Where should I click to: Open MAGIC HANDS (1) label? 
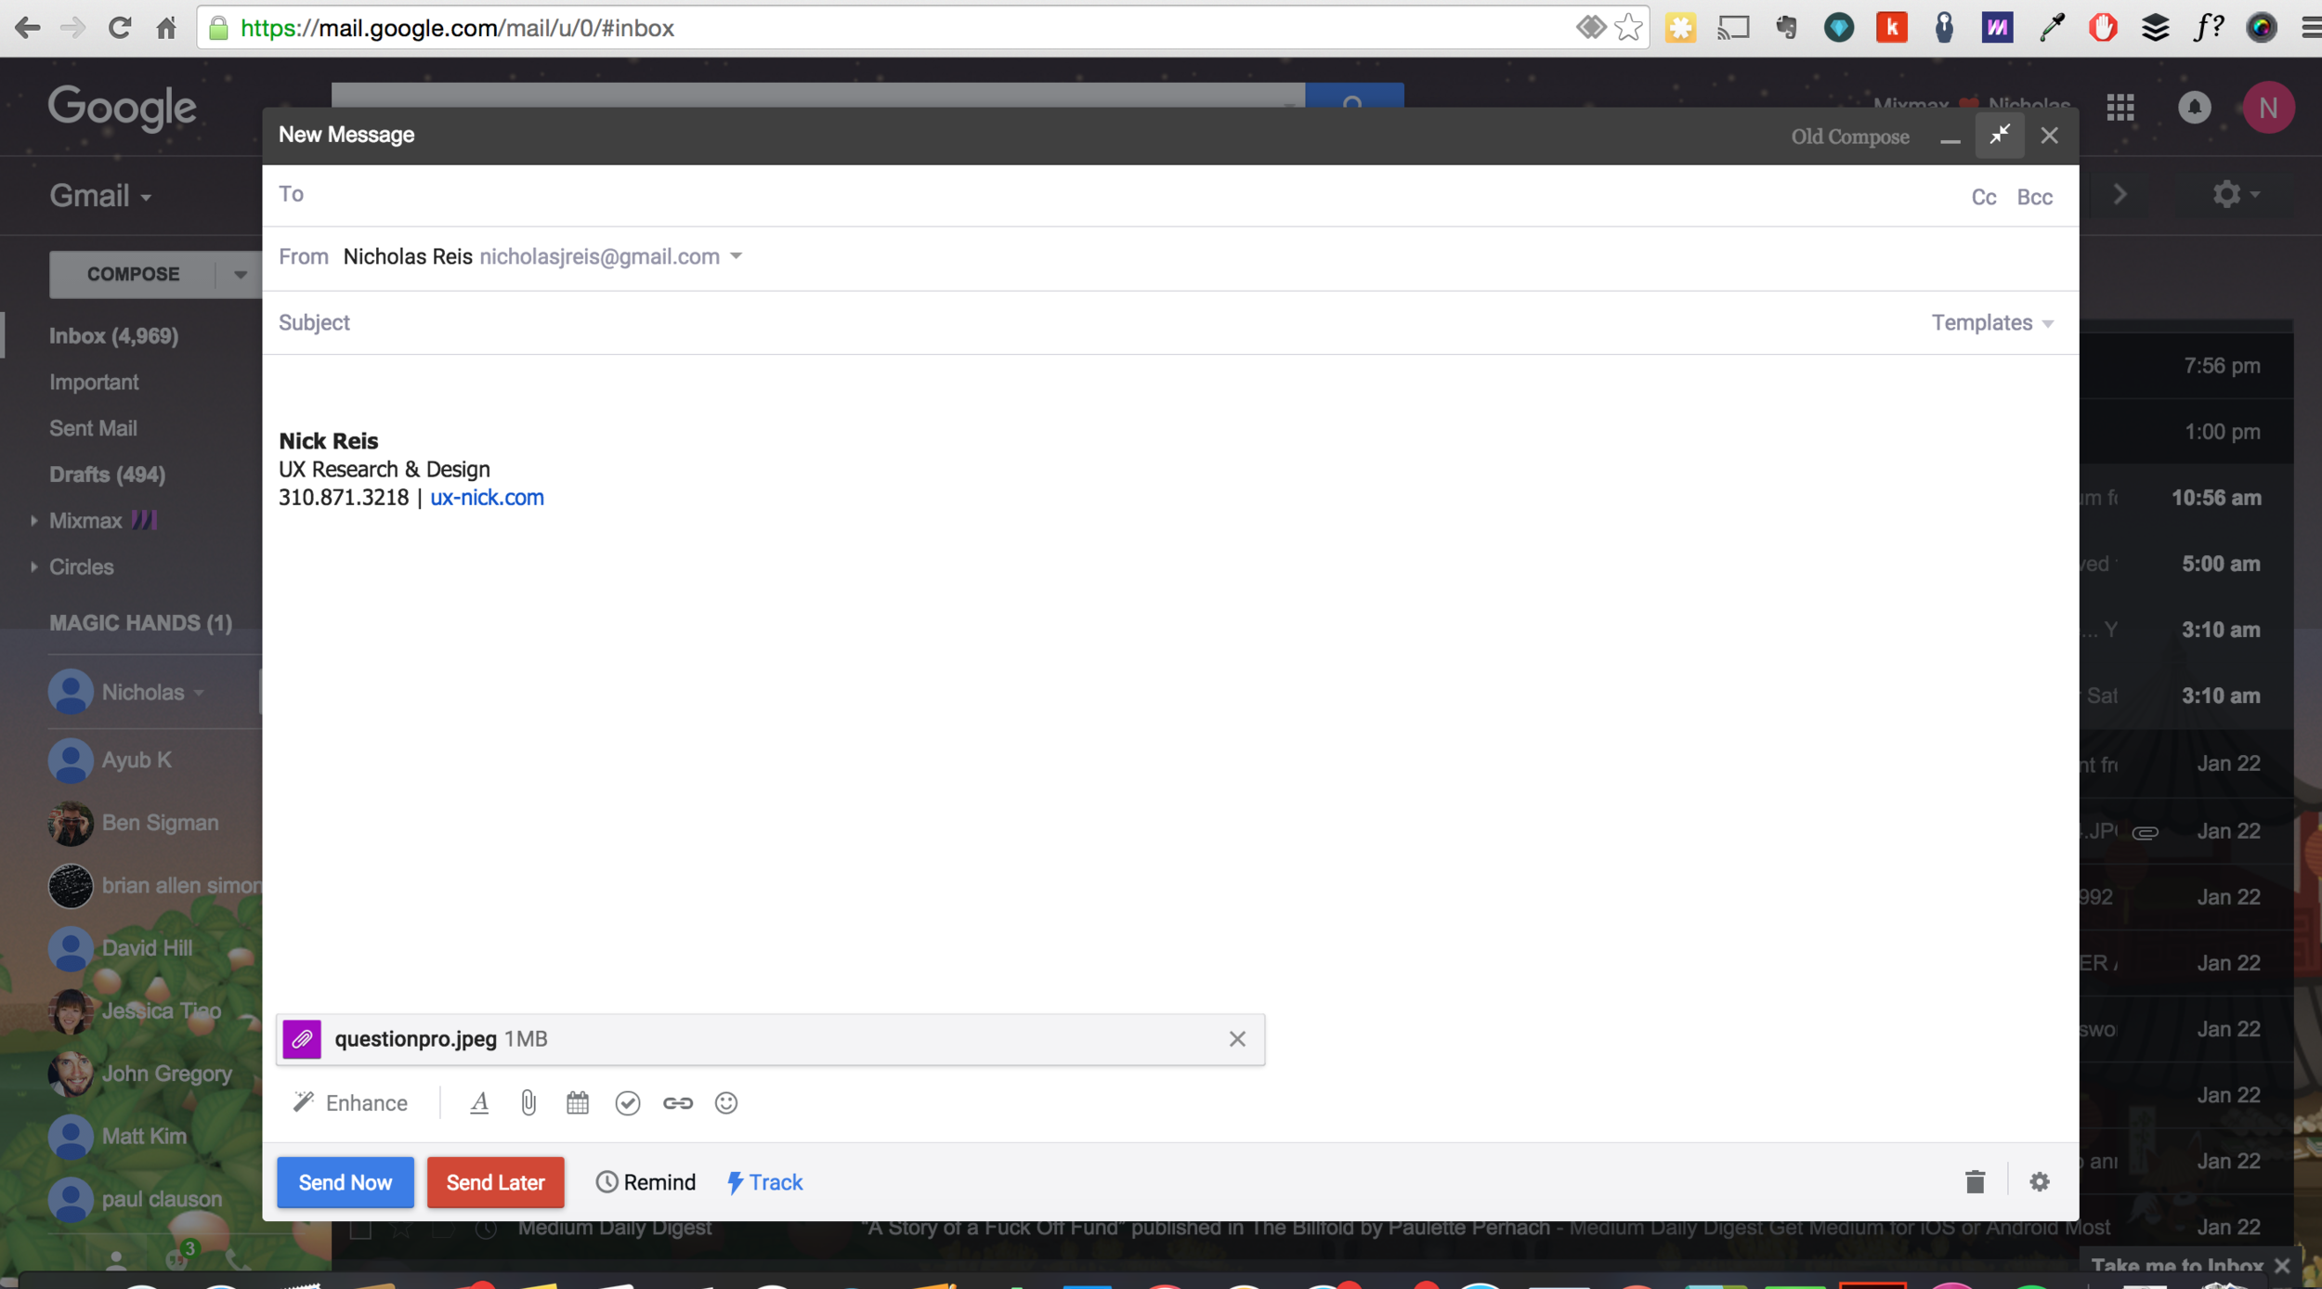point(140,622)
